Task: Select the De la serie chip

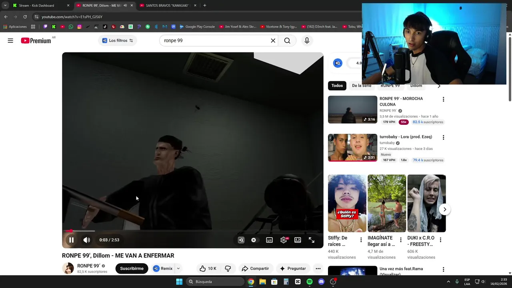Action: point(361,86)
